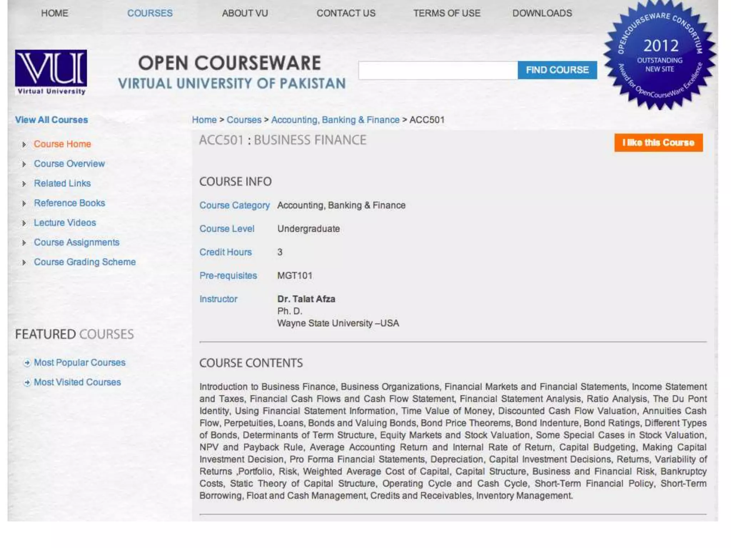731x548 pixels.
Task: Click the circle arrow icon beside Most Popular Courses
Action: tap(27, 363)
